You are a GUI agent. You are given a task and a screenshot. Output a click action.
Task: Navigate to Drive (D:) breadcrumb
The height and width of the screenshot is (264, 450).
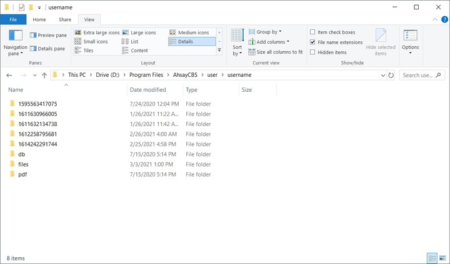(107, 75)
